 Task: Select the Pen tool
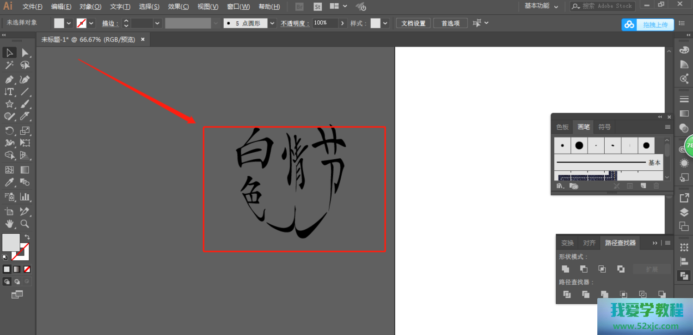coord(9,79)
